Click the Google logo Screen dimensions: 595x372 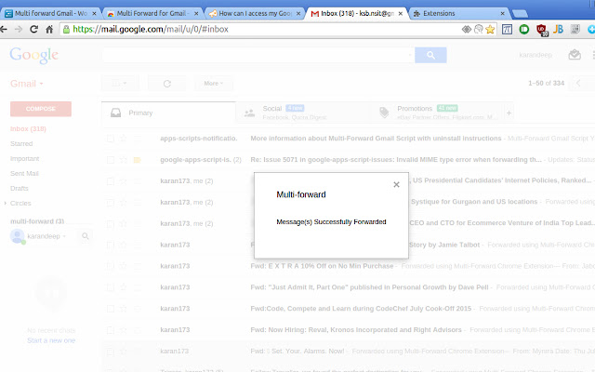click(33, 56)
